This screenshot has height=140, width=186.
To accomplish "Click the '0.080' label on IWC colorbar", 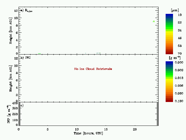I will pos(179,93).
